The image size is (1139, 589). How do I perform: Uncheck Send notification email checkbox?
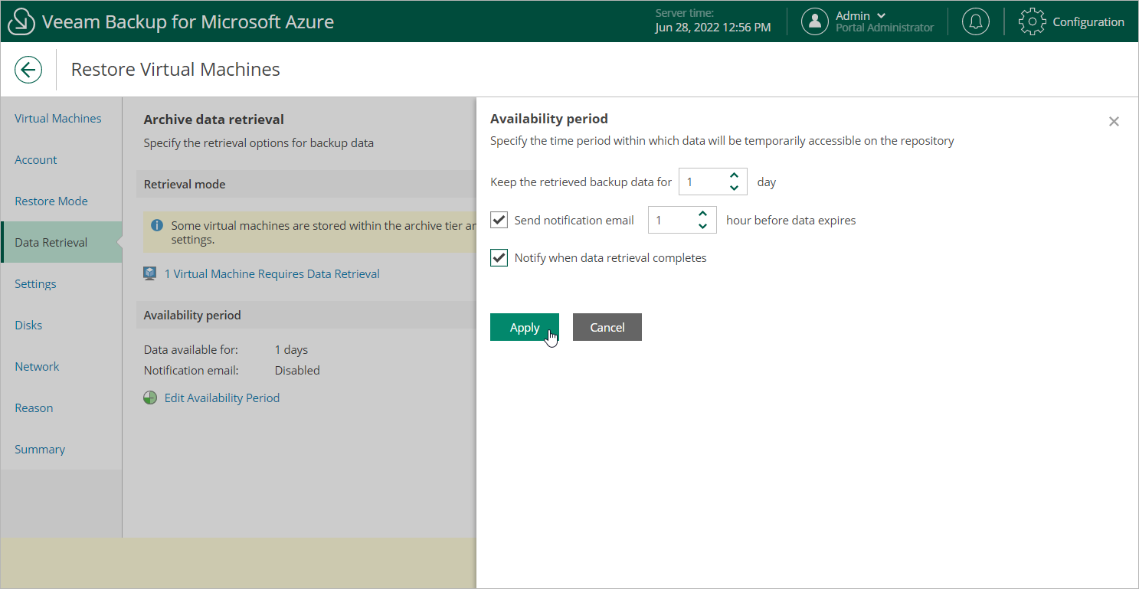point(499,221)
